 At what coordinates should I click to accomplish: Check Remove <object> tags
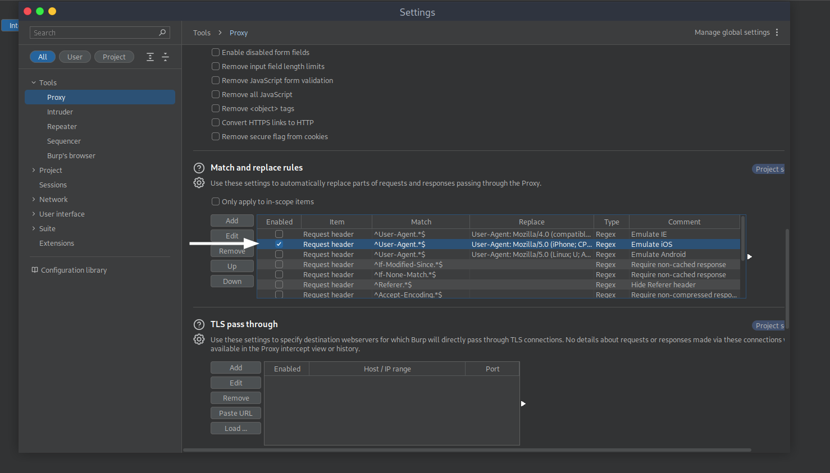point(215,108)
